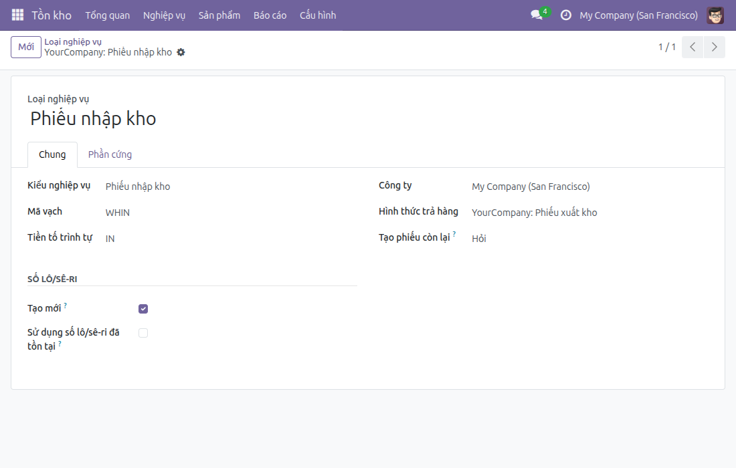Open the Công ty dropdown field
Image resolution: width=736 pixels, height=468 pixels.
point(590,186)
